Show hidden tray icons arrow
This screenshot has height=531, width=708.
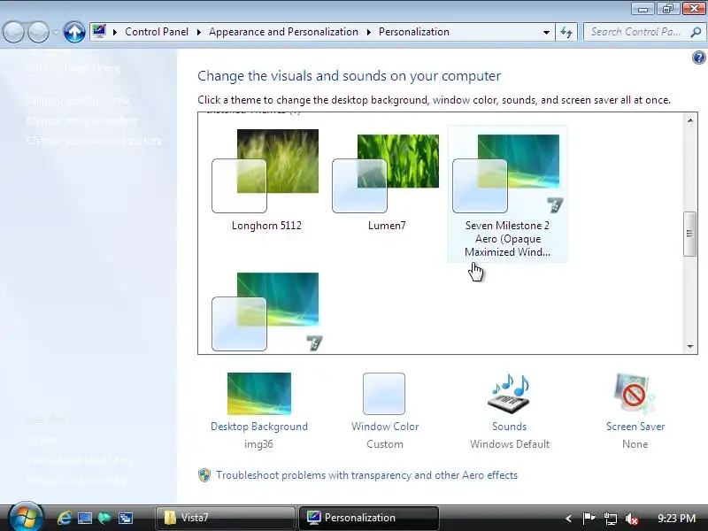click(568, 519)
